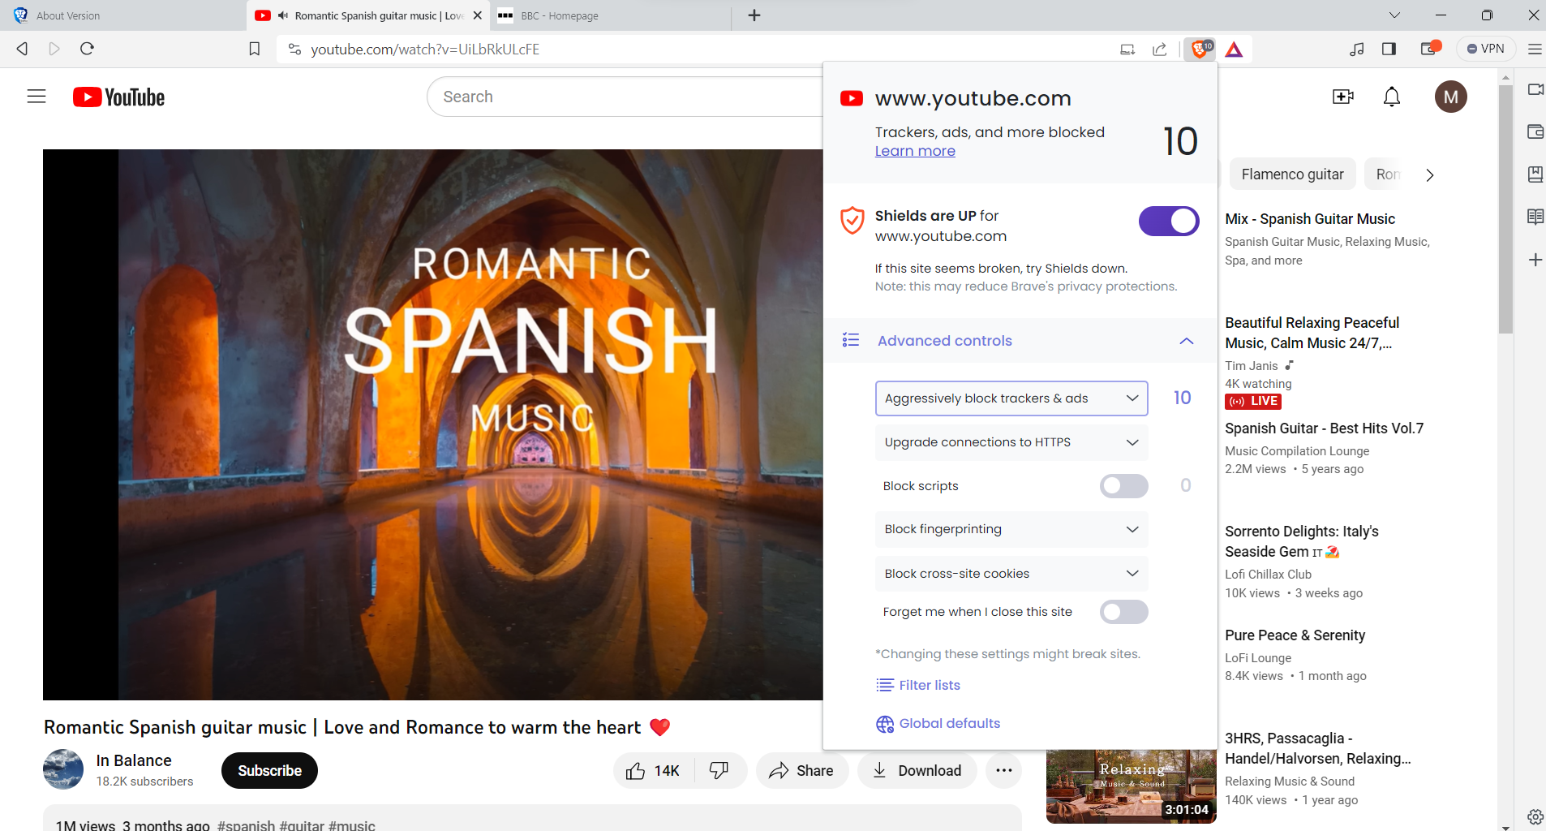This screenshot has height=831, width=1546.
Task: Enable Forget me when I close this site
Action: click(1124, 611)
